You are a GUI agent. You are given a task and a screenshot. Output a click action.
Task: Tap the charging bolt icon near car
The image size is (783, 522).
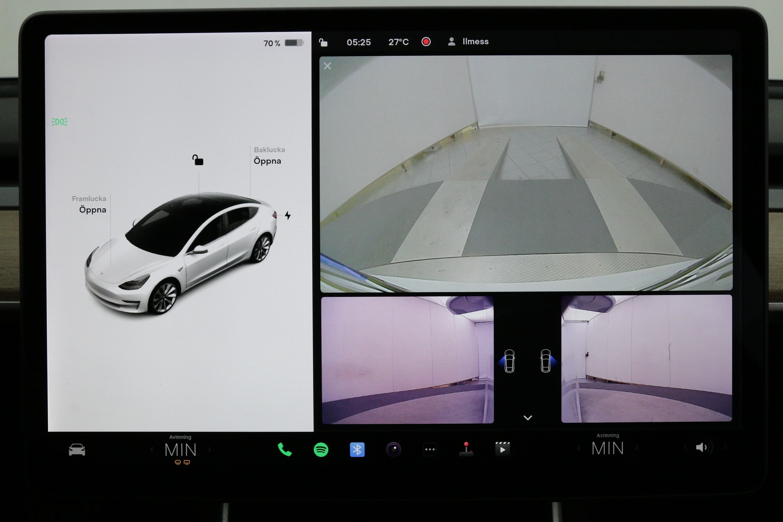pos(288,215)
